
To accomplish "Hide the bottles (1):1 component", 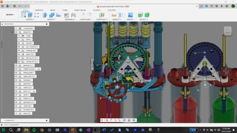I will [x=16, y=99].
